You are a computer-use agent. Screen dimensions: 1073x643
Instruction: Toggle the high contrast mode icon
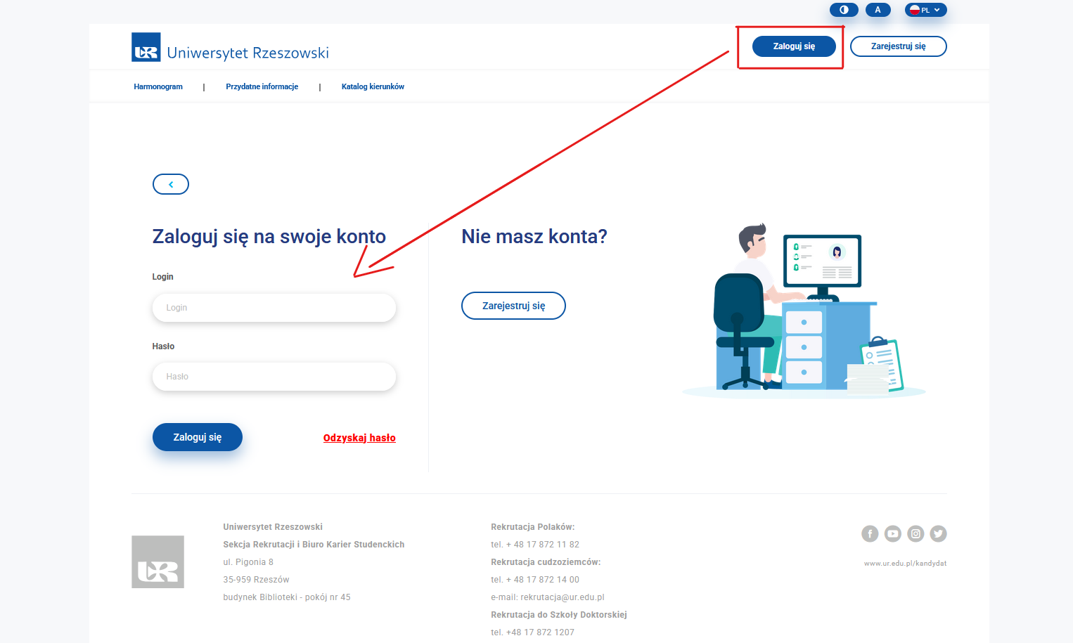point(844,10)
